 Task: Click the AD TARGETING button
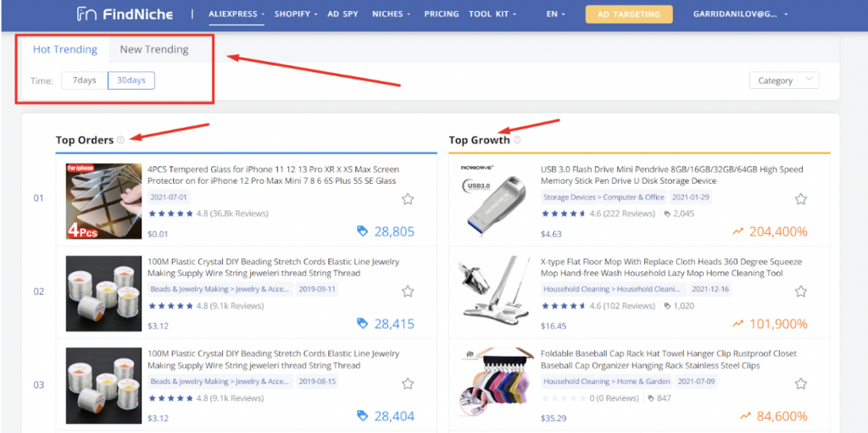tap(629, 14)
